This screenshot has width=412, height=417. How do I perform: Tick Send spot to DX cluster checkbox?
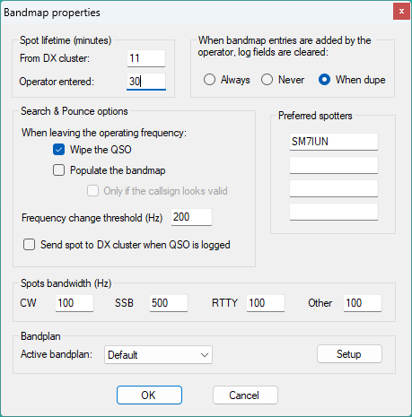pyautogui.click(x=30, y=245)
